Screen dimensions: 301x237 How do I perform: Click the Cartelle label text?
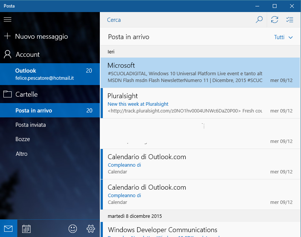point(26,94)
